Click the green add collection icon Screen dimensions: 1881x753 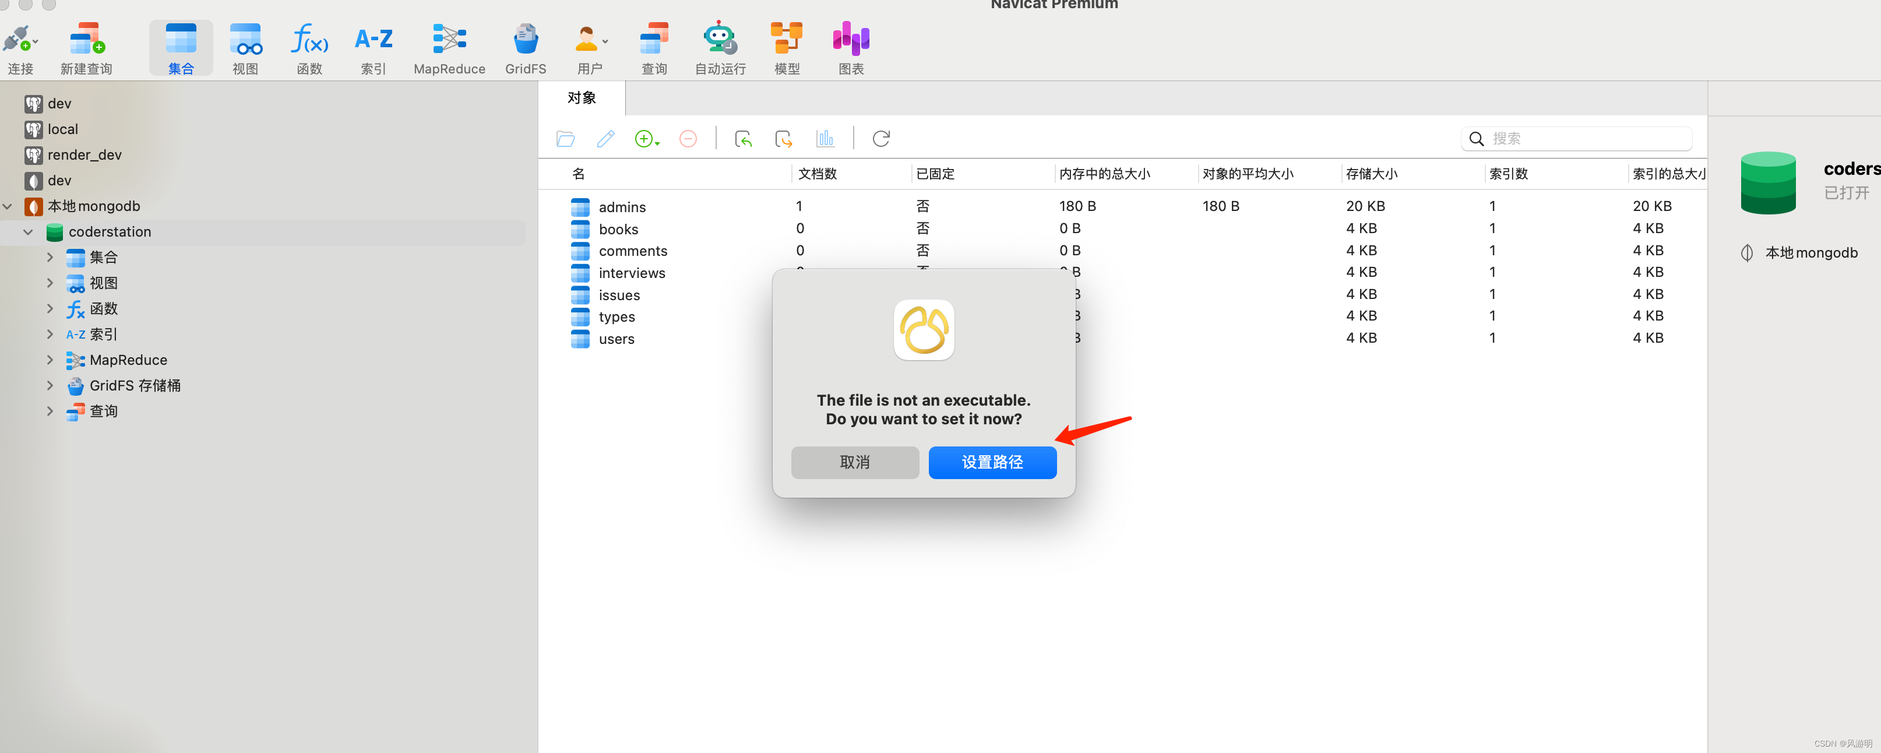(x=644, y=139)
